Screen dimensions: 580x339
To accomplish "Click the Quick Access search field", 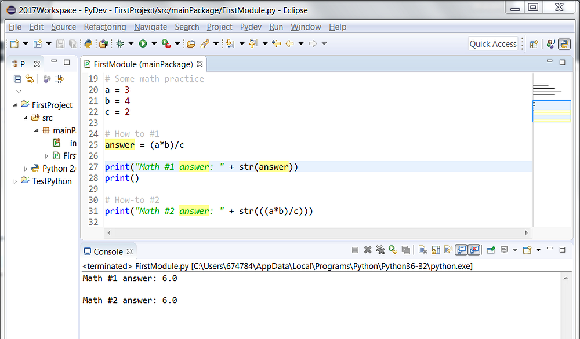I will (492, 44).
